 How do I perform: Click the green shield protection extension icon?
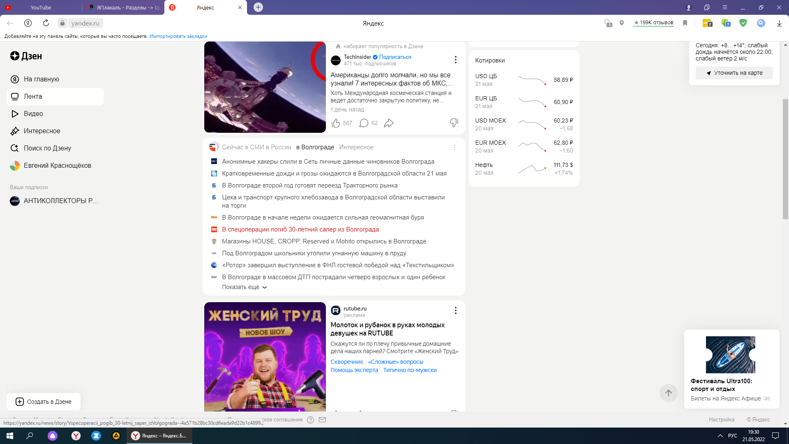tap(743, 23)
